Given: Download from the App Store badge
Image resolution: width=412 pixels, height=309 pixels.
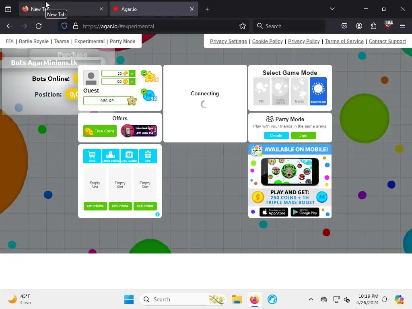Looking at the screenshot, I should click(274, 212).
